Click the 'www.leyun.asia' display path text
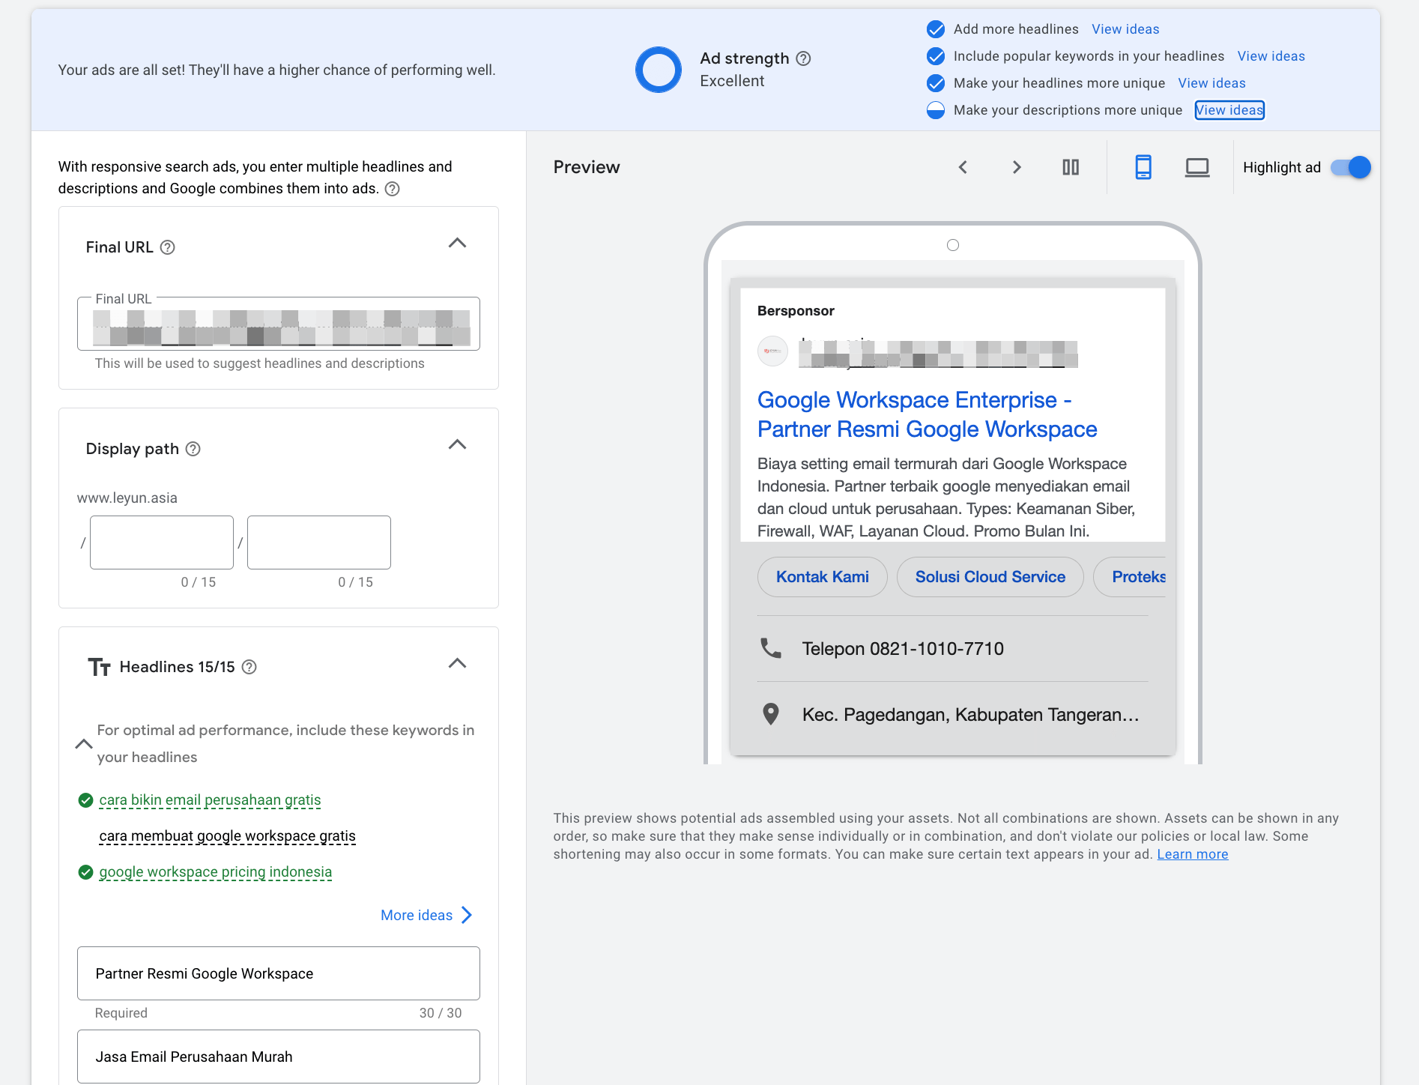This screenshot has height=1085, width=1419. click(127, 498)
